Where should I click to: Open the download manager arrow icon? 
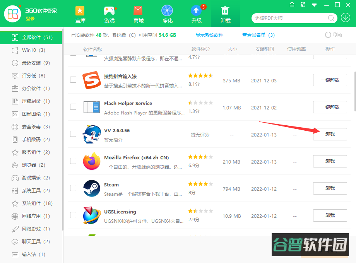coord(346,18)
